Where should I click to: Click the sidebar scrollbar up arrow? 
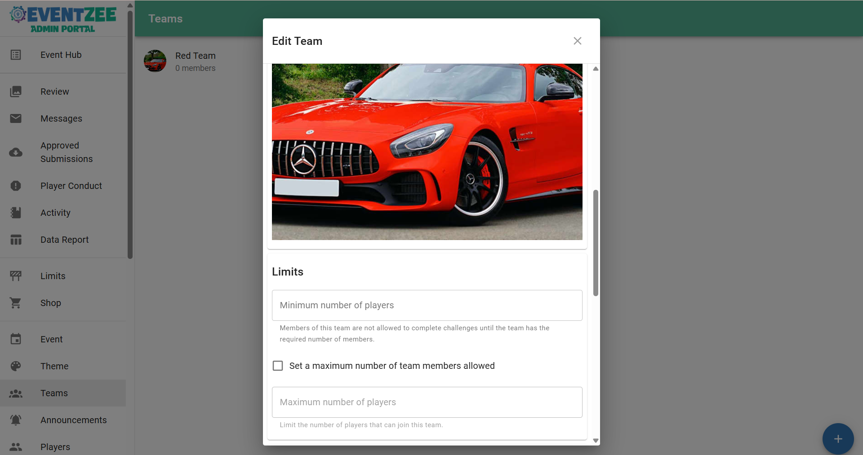click(130, 6)
